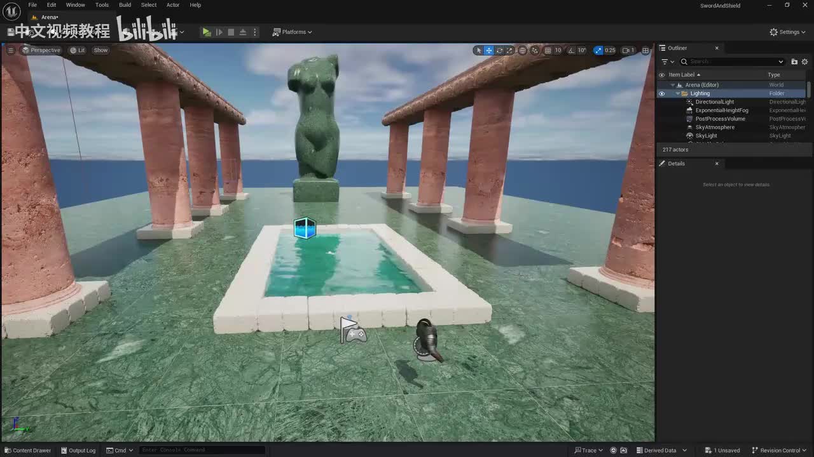
Task: Open the File menu
Action: point(32,5)
